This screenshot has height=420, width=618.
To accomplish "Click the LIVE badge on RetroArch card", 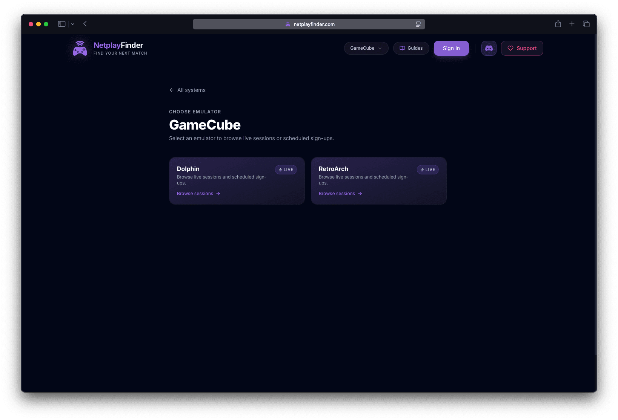I will point(428,170).
